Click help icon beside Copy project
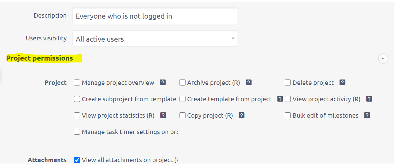 [x=241, y=115]
